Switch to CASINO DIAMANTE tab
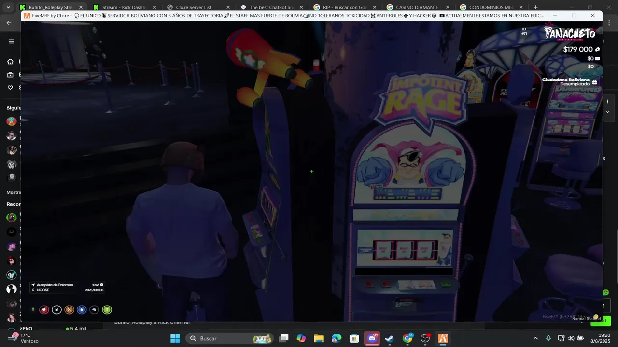This screenshot has height=347, width=618. (418, 7)
